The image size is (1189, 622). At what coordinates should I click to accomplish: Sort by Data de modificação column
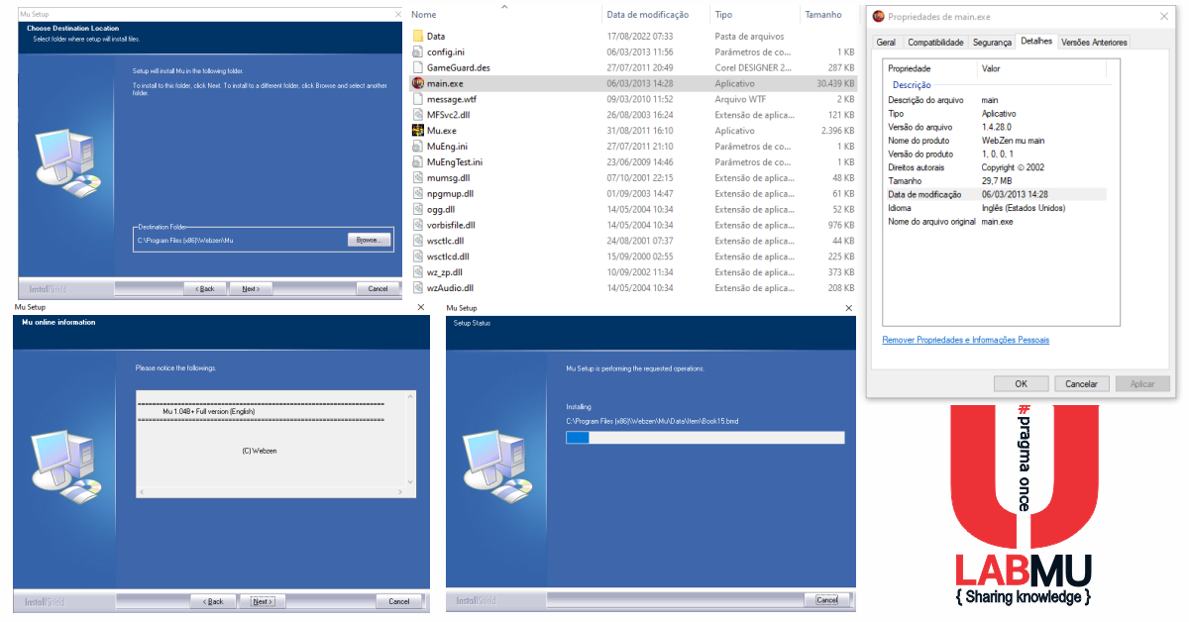click(647, 15)
